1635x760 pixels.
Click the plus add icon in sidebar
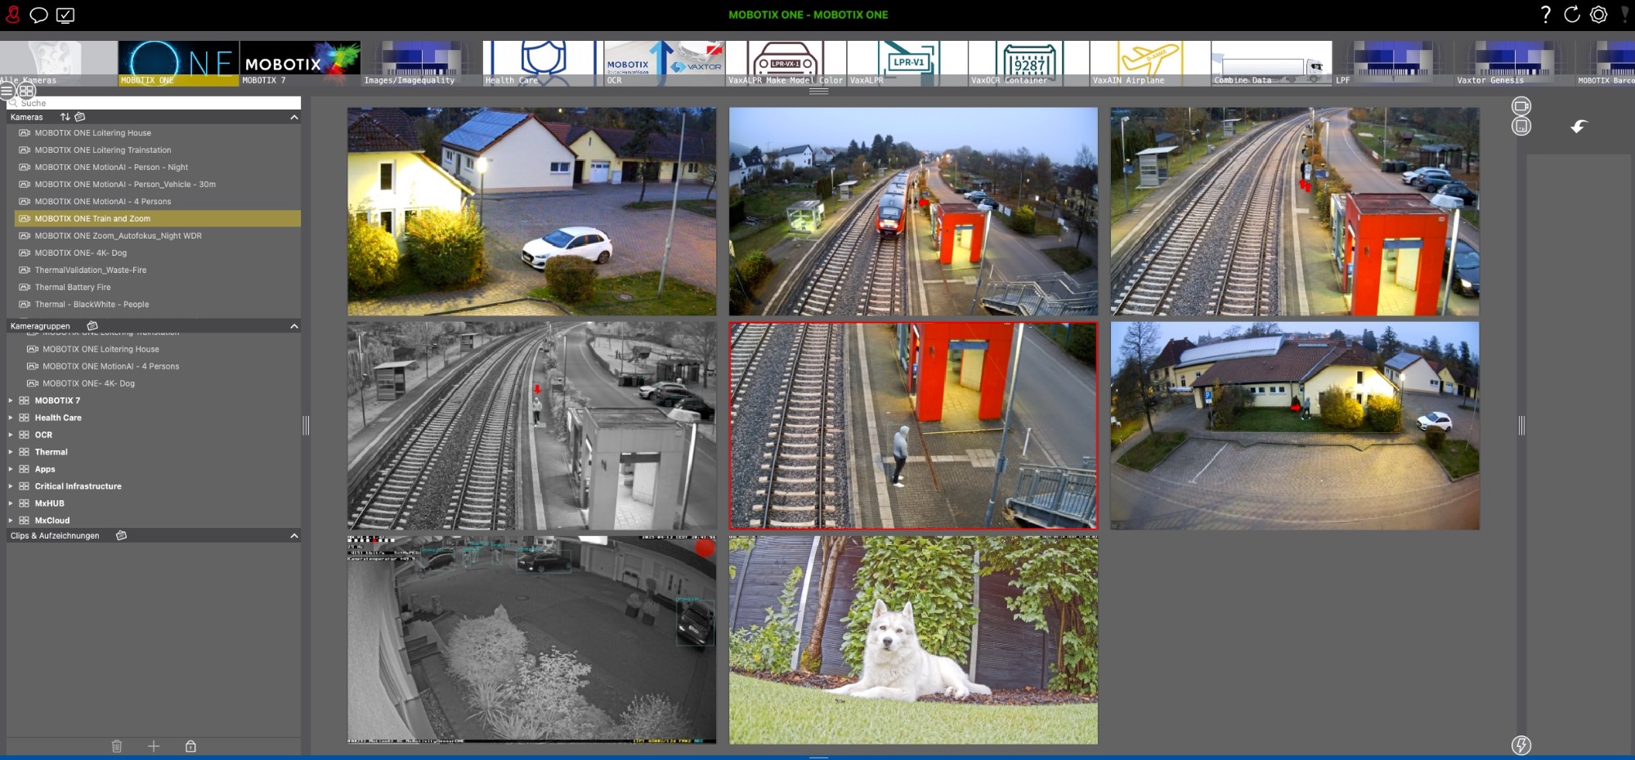click(154, 746)
